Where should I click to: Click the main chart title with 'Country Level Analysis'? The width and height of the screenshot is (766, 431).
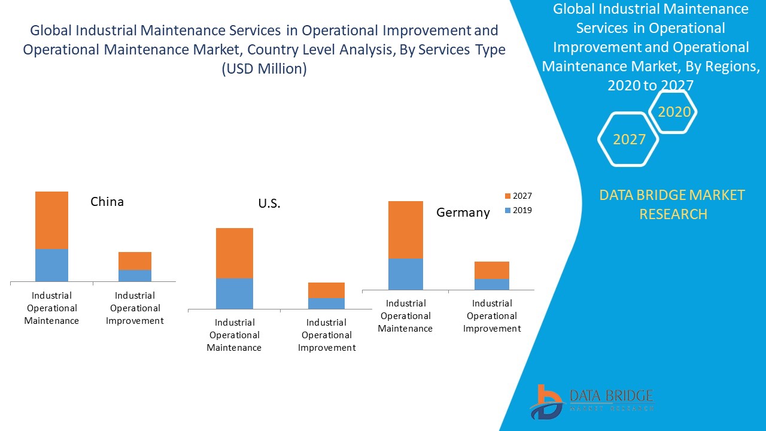coord(264,50)
